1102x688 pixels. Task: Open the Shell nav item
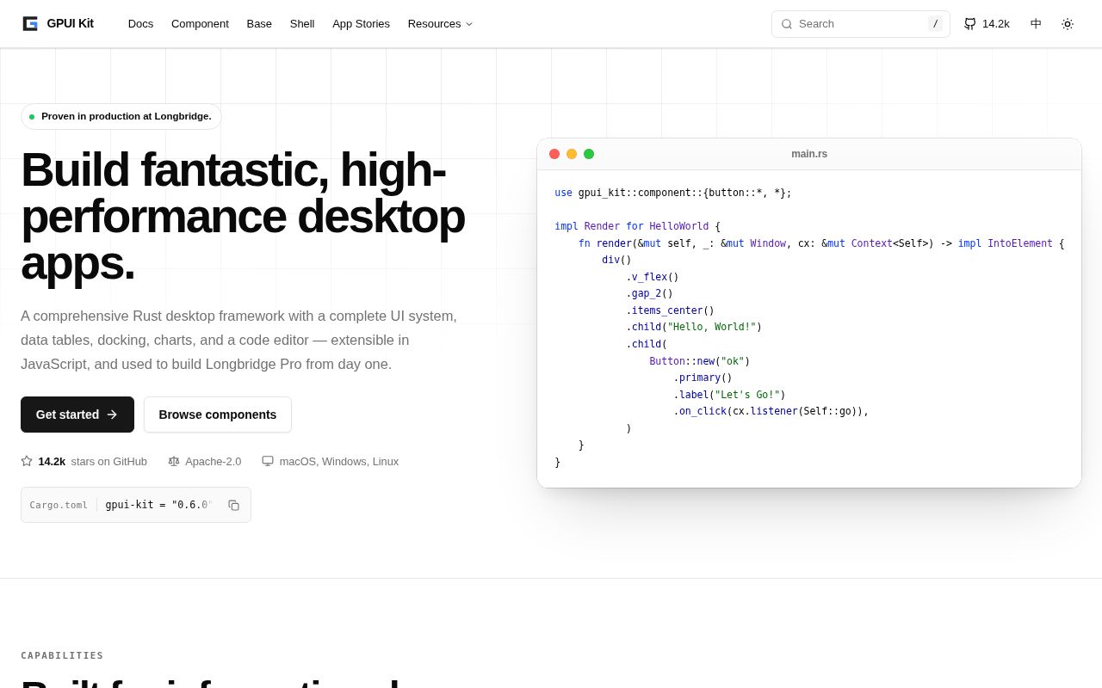(302, 24)
